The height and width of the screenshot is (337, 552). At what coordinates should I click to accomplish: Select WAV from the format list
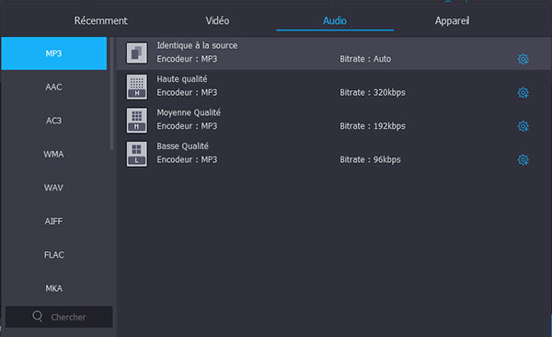(x=54, y=188)
